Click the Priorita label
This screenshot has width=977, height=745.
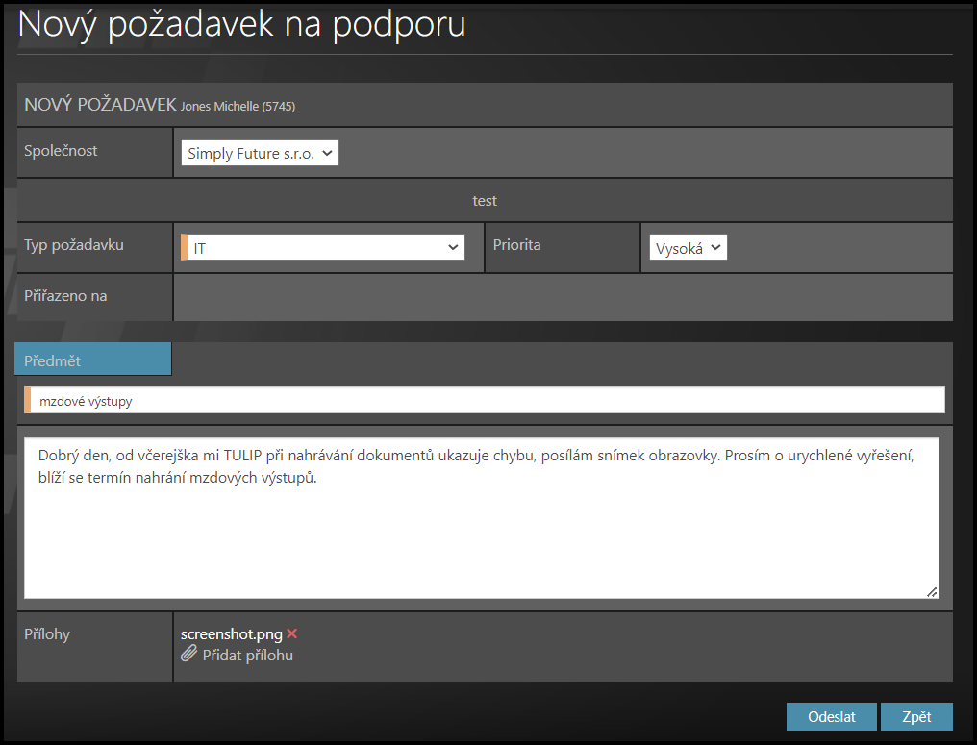[x=516, y=245]
